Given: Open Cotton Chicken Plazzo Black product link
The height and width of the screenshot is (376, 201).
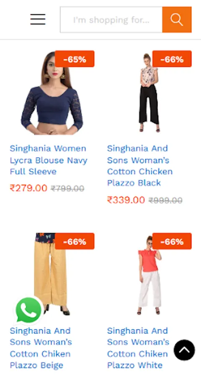Looking at the screenshot, I should [140, 166].
